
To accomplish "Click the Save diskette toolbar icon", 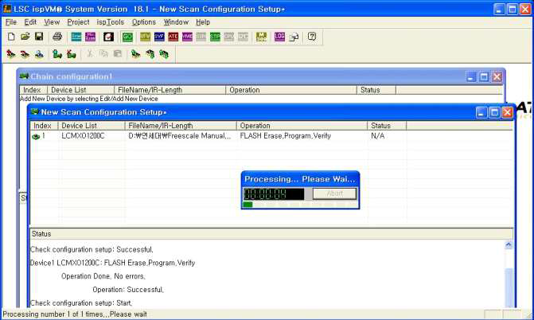I will coord(38,37).
